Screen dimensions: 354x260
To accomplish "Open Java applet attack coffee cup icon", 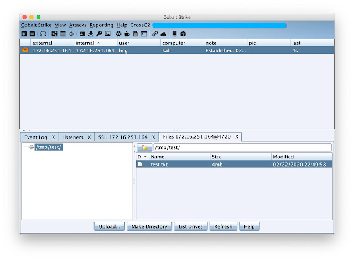I will pyautogui.click(x=127, y=34).
